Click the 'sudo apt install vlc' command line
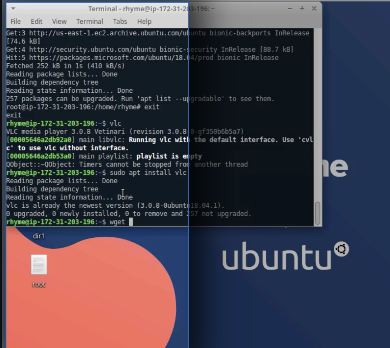Screen dimensions: 390x348 [x=96, y=173]
